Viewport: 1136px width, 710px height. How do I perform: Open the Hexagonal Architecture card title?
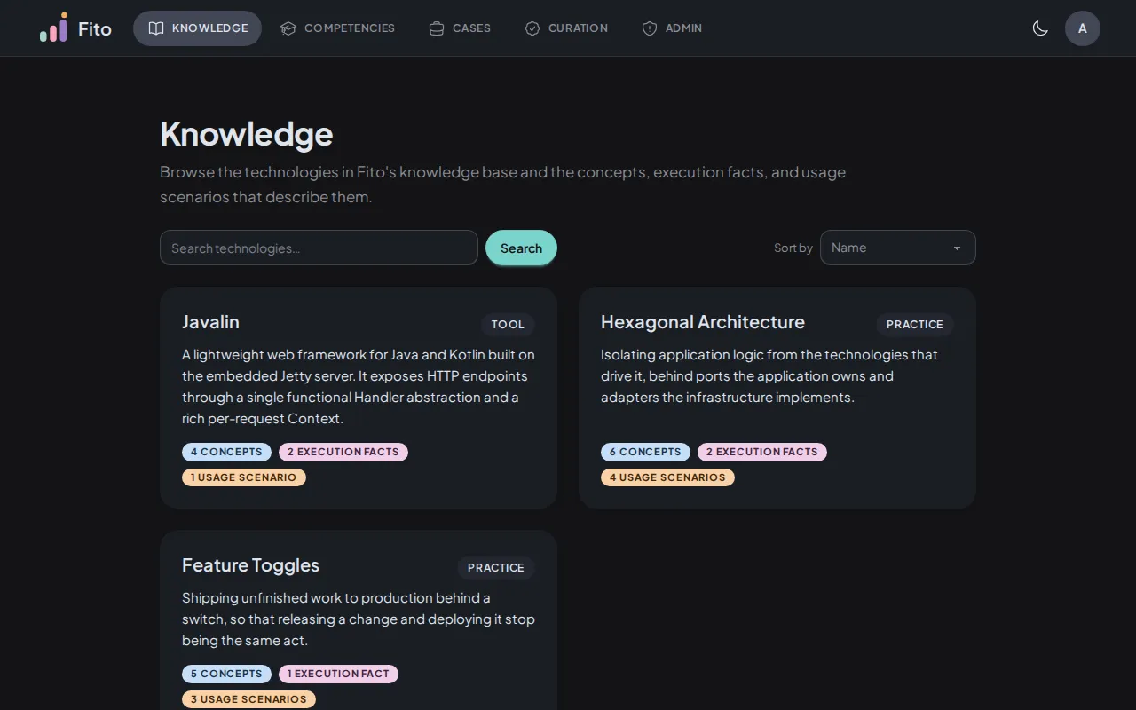point(703,322)
